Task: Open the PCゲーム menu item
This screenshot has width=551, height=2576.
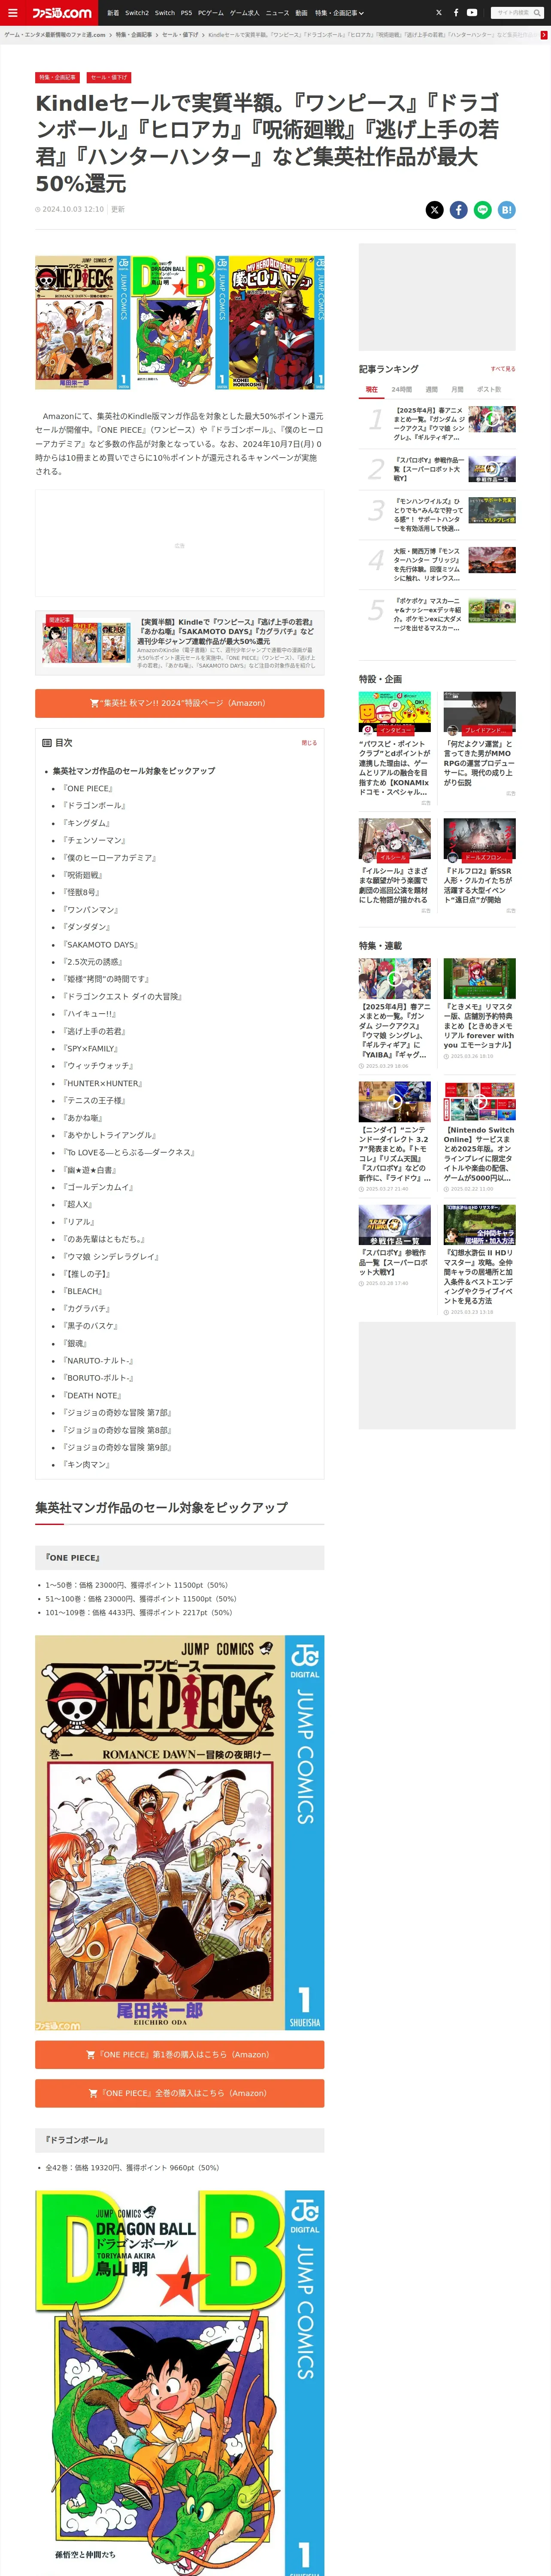Action: click(x=211, y=13)
